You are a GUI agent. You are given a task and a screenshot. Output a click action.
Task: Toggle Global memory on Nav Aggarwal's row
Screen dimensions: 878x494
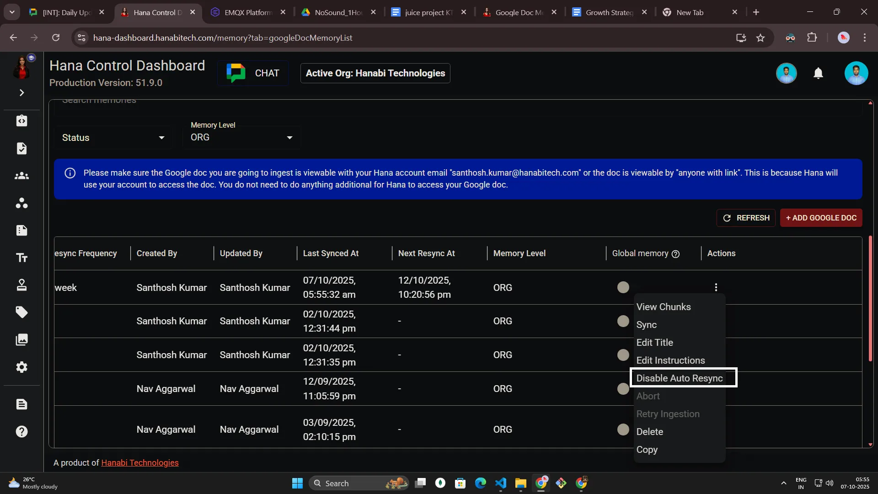click(623, 388)
